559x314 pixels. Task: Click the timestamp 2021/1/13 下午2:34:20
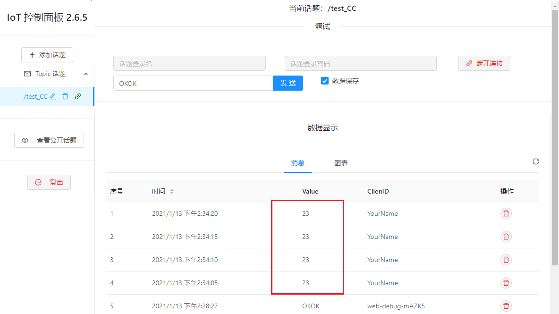(185, 213)
